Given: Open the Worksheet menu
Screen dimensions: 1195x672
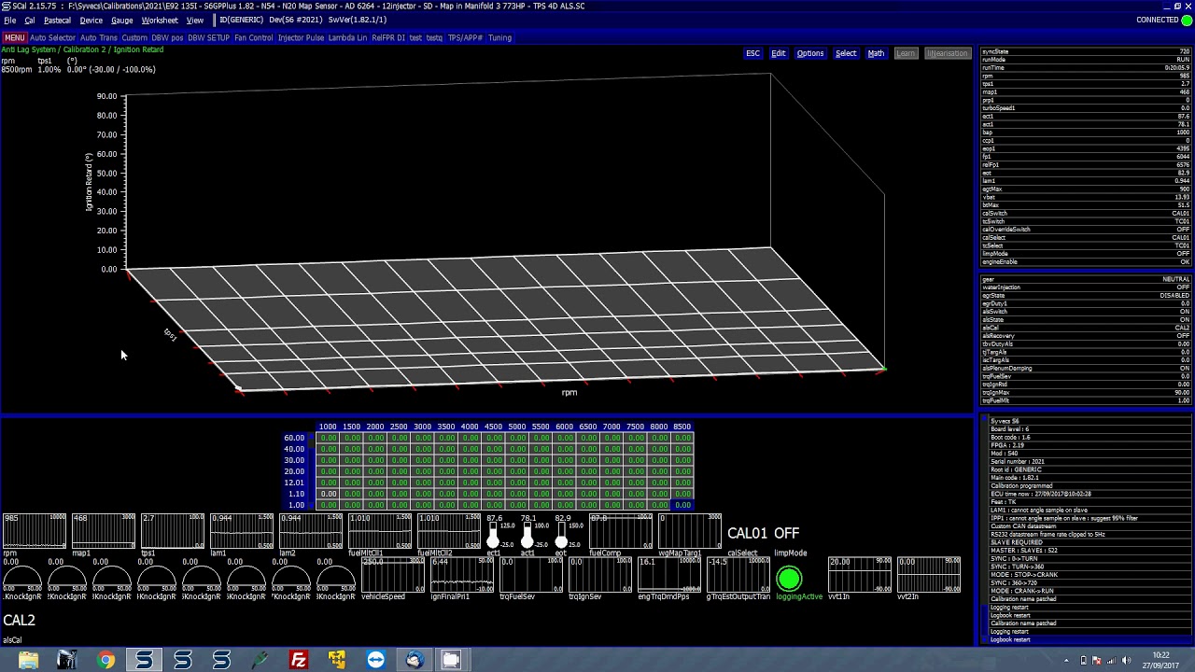Looking at the screenshot, I should tap(160, 21).
